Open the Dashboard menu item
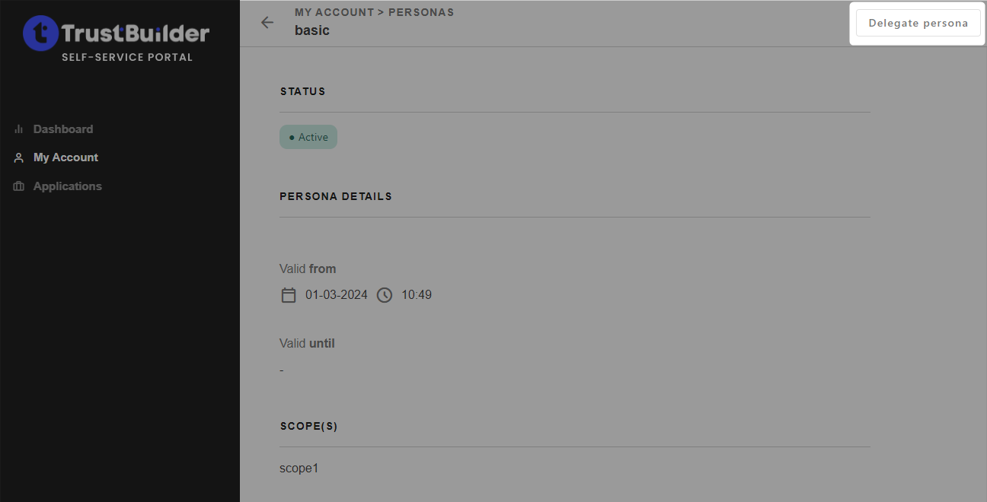The height and width of the screenshot is (502, 987). (63, 129)
